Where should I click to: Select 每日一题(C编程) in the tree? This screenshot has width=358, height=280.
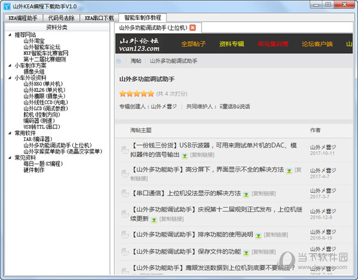(x=43, y=164)
